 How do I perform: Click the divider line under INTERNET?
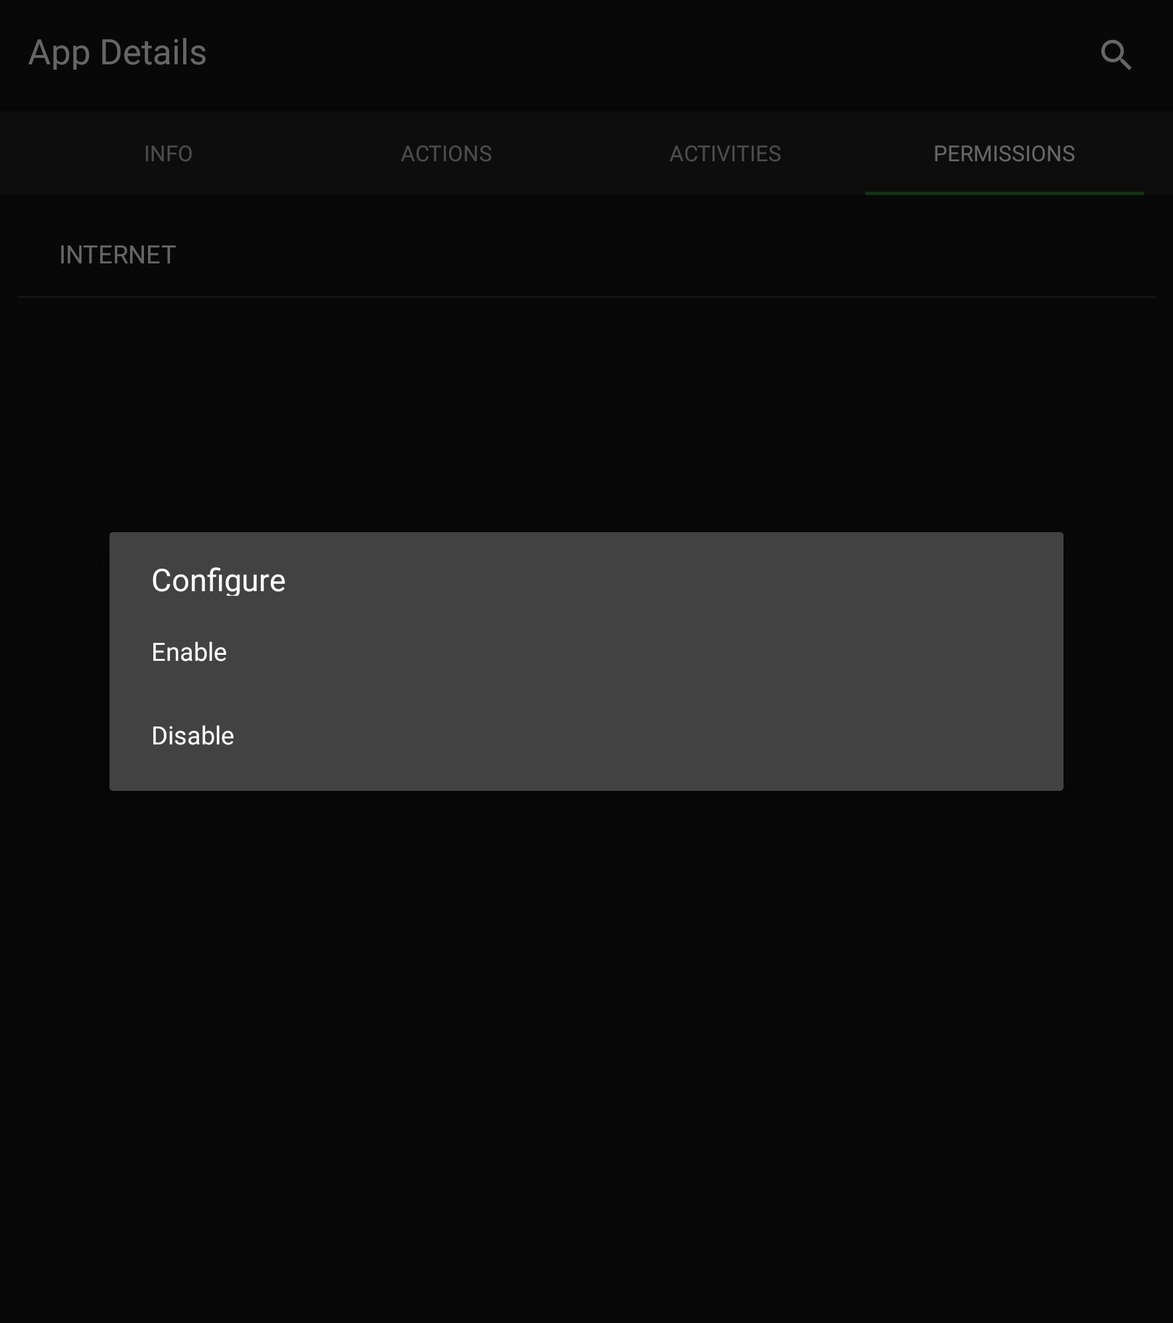[586, 297]
